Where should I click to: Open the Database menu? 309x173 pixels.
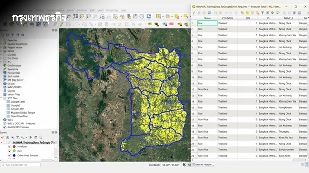pyautogui.click(x=82, y=10)
